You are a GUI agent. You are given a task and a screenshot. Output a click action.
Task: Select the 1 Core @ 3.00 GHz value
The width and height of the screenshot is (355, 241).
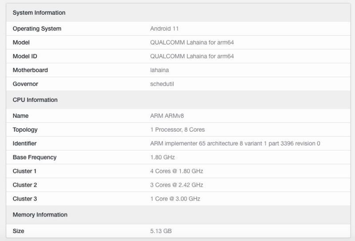tap(175, 199)
